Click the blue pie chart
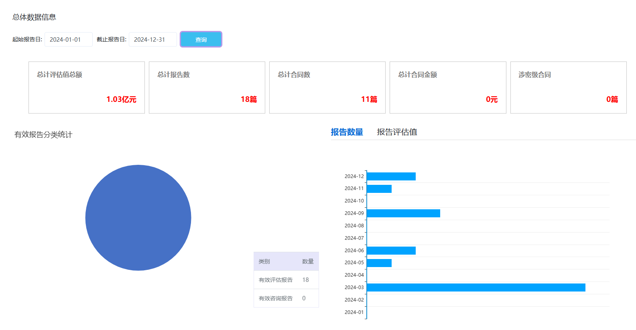This screenshot has height=330, width=636. (x=138, y=218)
